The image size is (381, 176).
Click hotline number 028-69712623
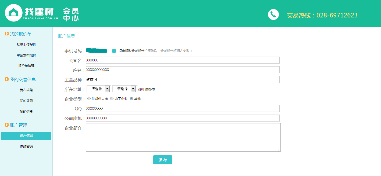coord(337,15)
